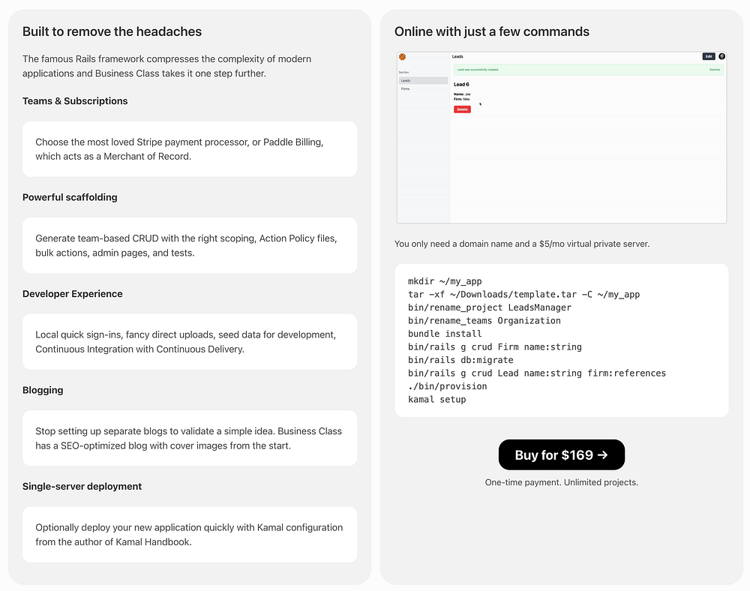The height and width of the screenshot is (591, 750).
Task: Click the 'Teams & Subscriptions' heading
Action: point(75,101)
